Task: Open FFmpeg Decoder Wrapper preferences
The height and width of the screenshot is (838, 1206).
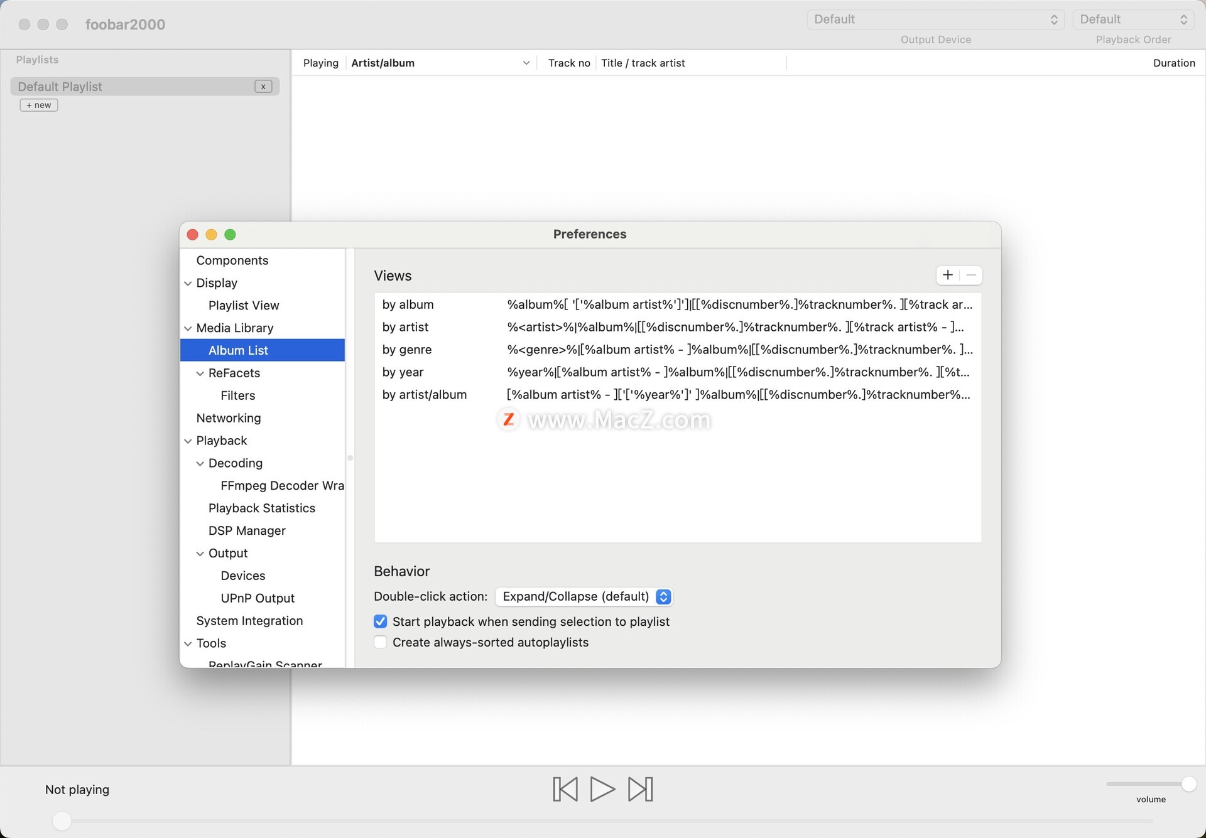Action: pos(282,486)
